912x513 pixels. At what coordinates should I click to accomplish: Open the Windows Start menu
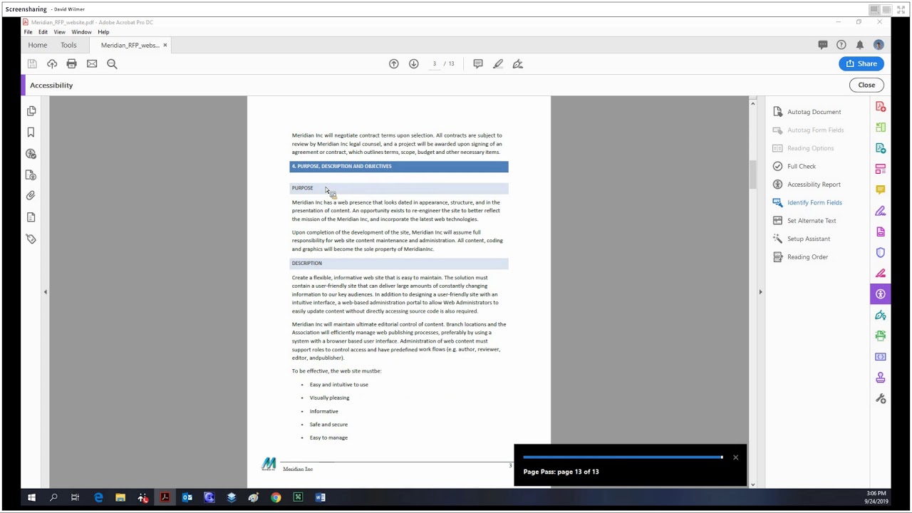(x=31, y=497)
